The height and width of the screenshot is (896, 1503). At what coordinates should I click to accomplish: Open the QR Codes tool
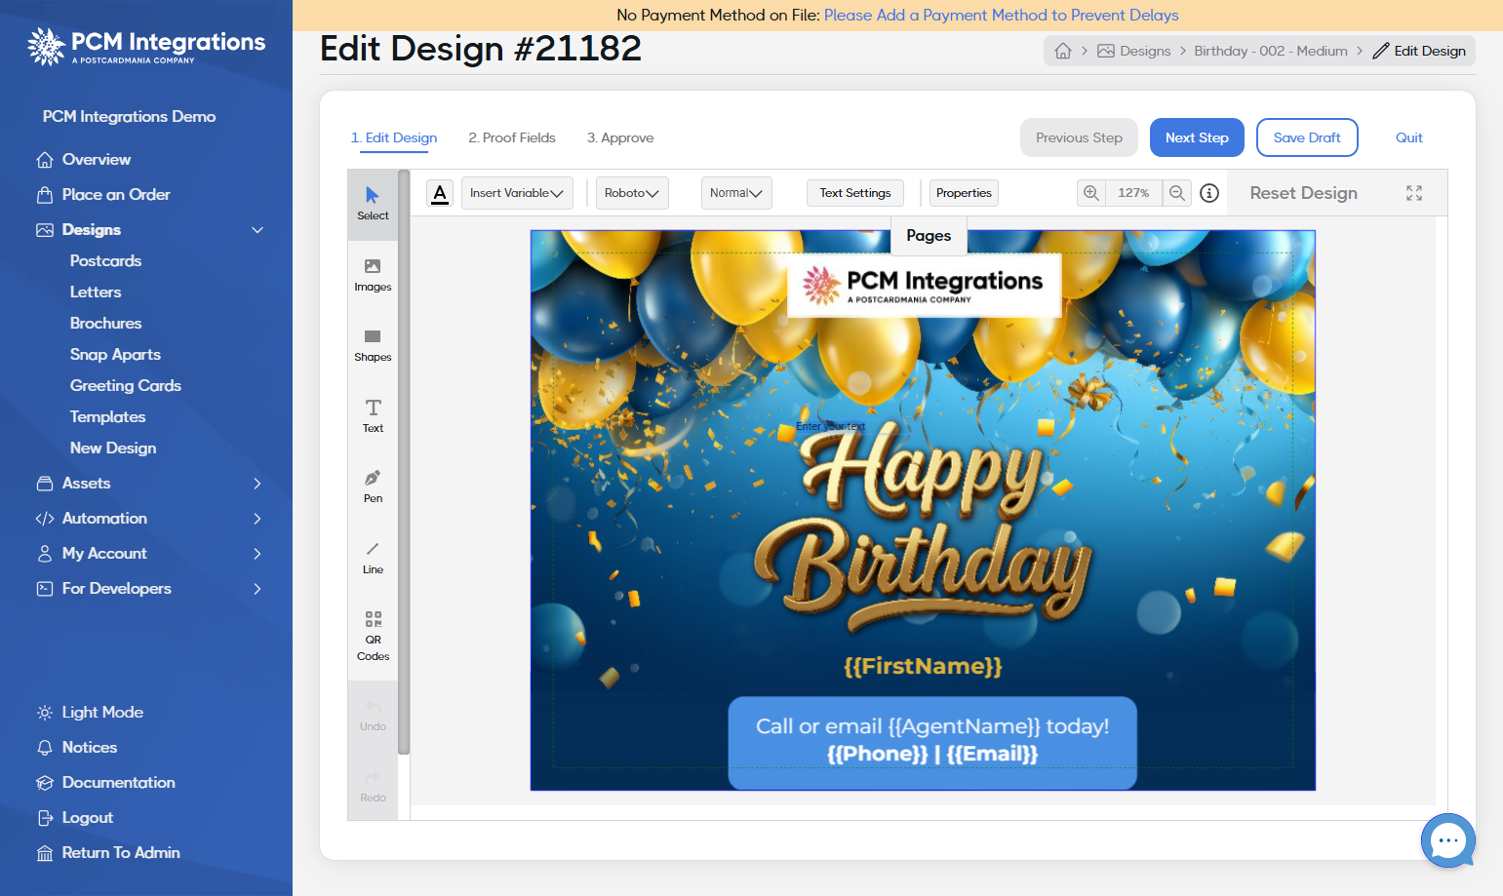tap(373, 636)
